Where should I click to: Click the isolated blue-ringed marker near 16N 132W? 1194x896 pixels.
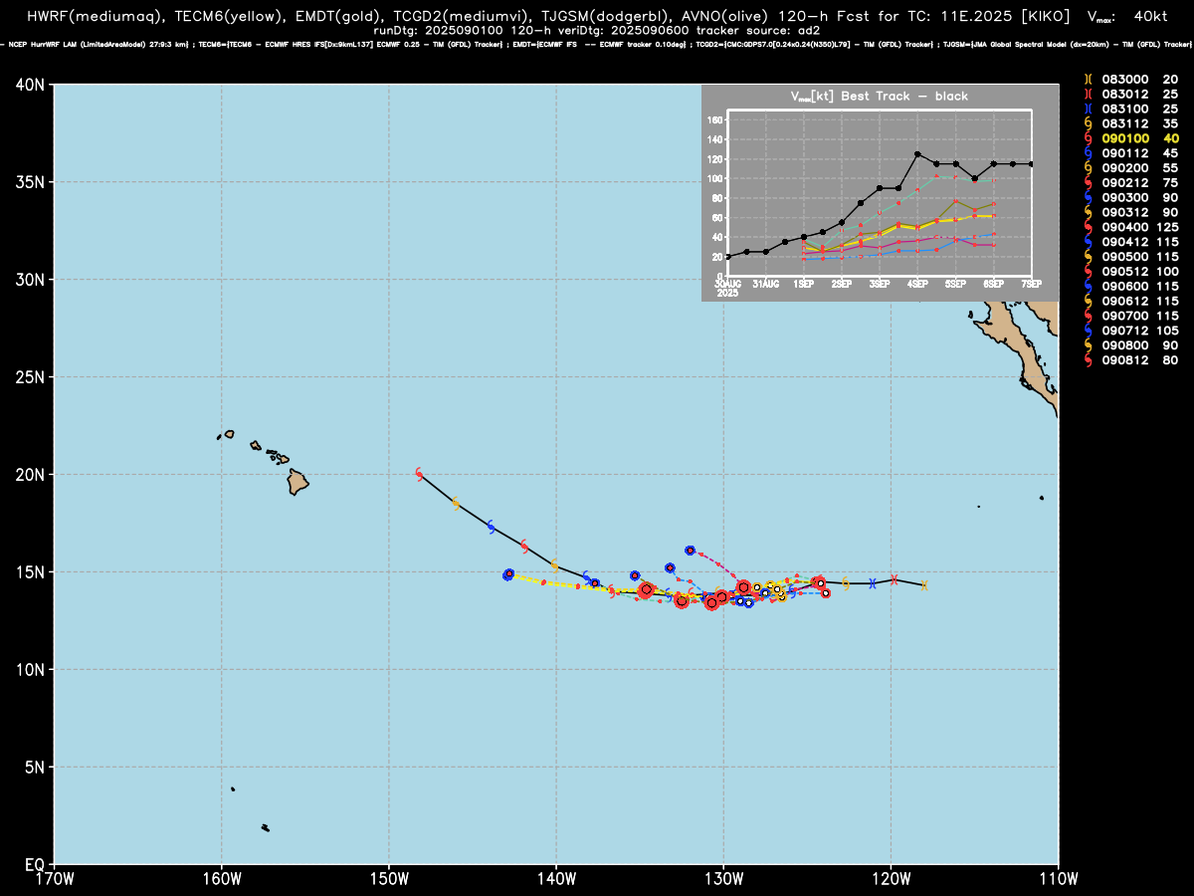690,551
